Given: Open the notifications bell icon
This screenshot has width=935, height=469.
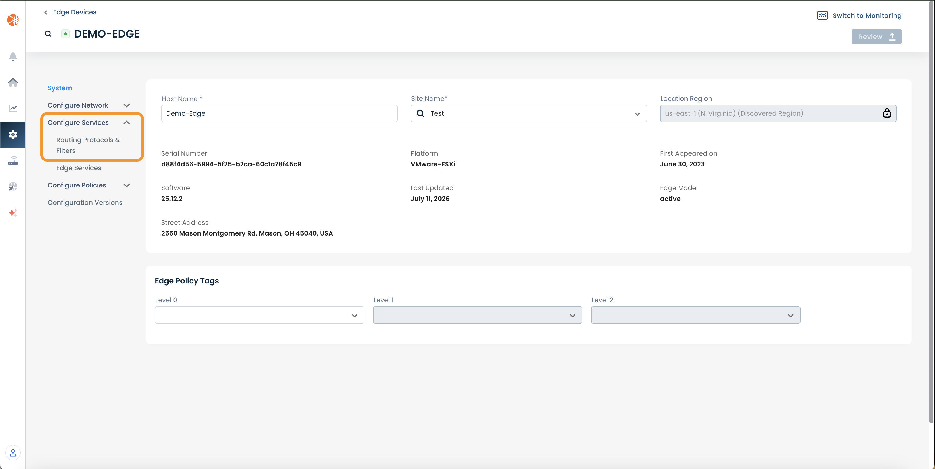Looking at the screenshot, I should tap(13, 56).
